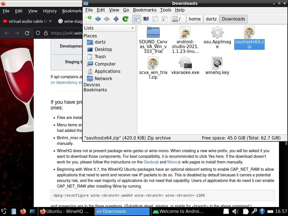The width and height of the screenshot is (288, 216).
Task: Select the scva_win_trial.zip archive icon
Action: tap(153, 63)
